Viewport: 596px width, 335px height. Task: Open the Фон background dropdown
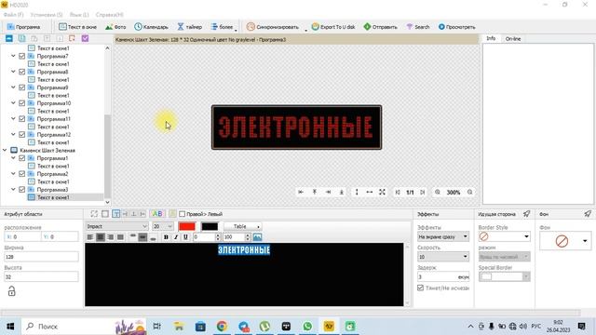(x=565, y=241)
